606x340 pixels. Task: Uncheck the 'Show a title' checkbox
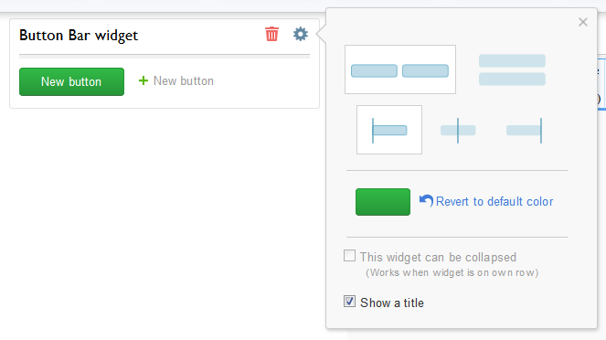click(x=349, y=302)
